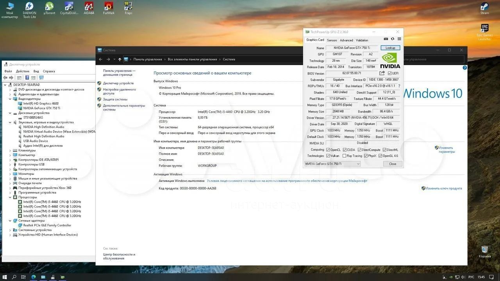Image resolution: width=500 pixels, height=281 pixels.
Task: Toggle the Ray Tracing checkbox
Action: coord(344,156)
